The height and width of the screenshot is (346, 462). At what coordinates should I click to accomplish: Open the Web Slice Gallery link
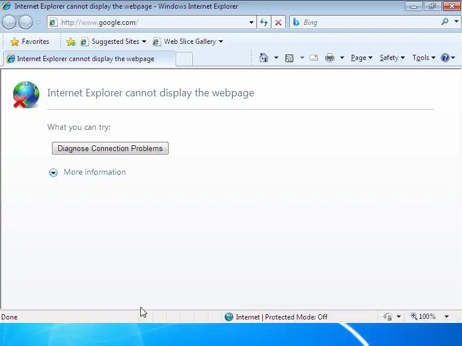[188, 42]
